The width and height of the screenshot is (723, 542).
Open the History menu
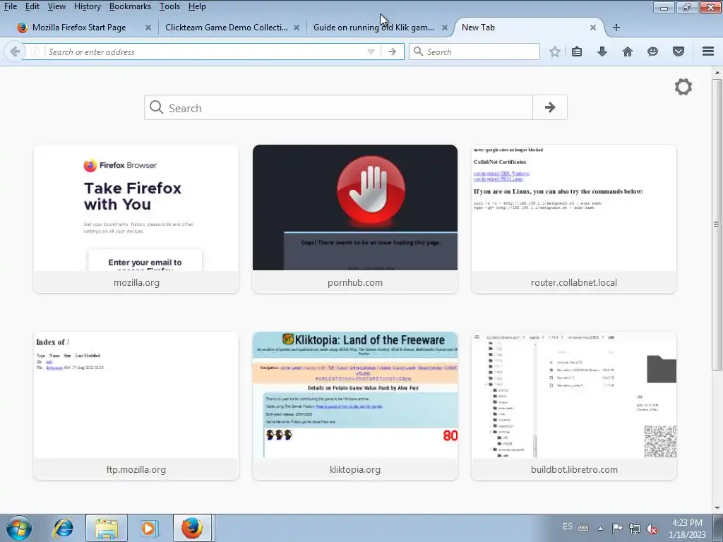click(87, 6)
